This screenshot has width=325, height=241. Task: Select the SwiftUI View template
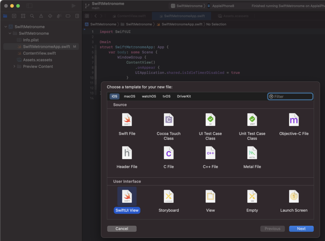(x=127, y=200)
